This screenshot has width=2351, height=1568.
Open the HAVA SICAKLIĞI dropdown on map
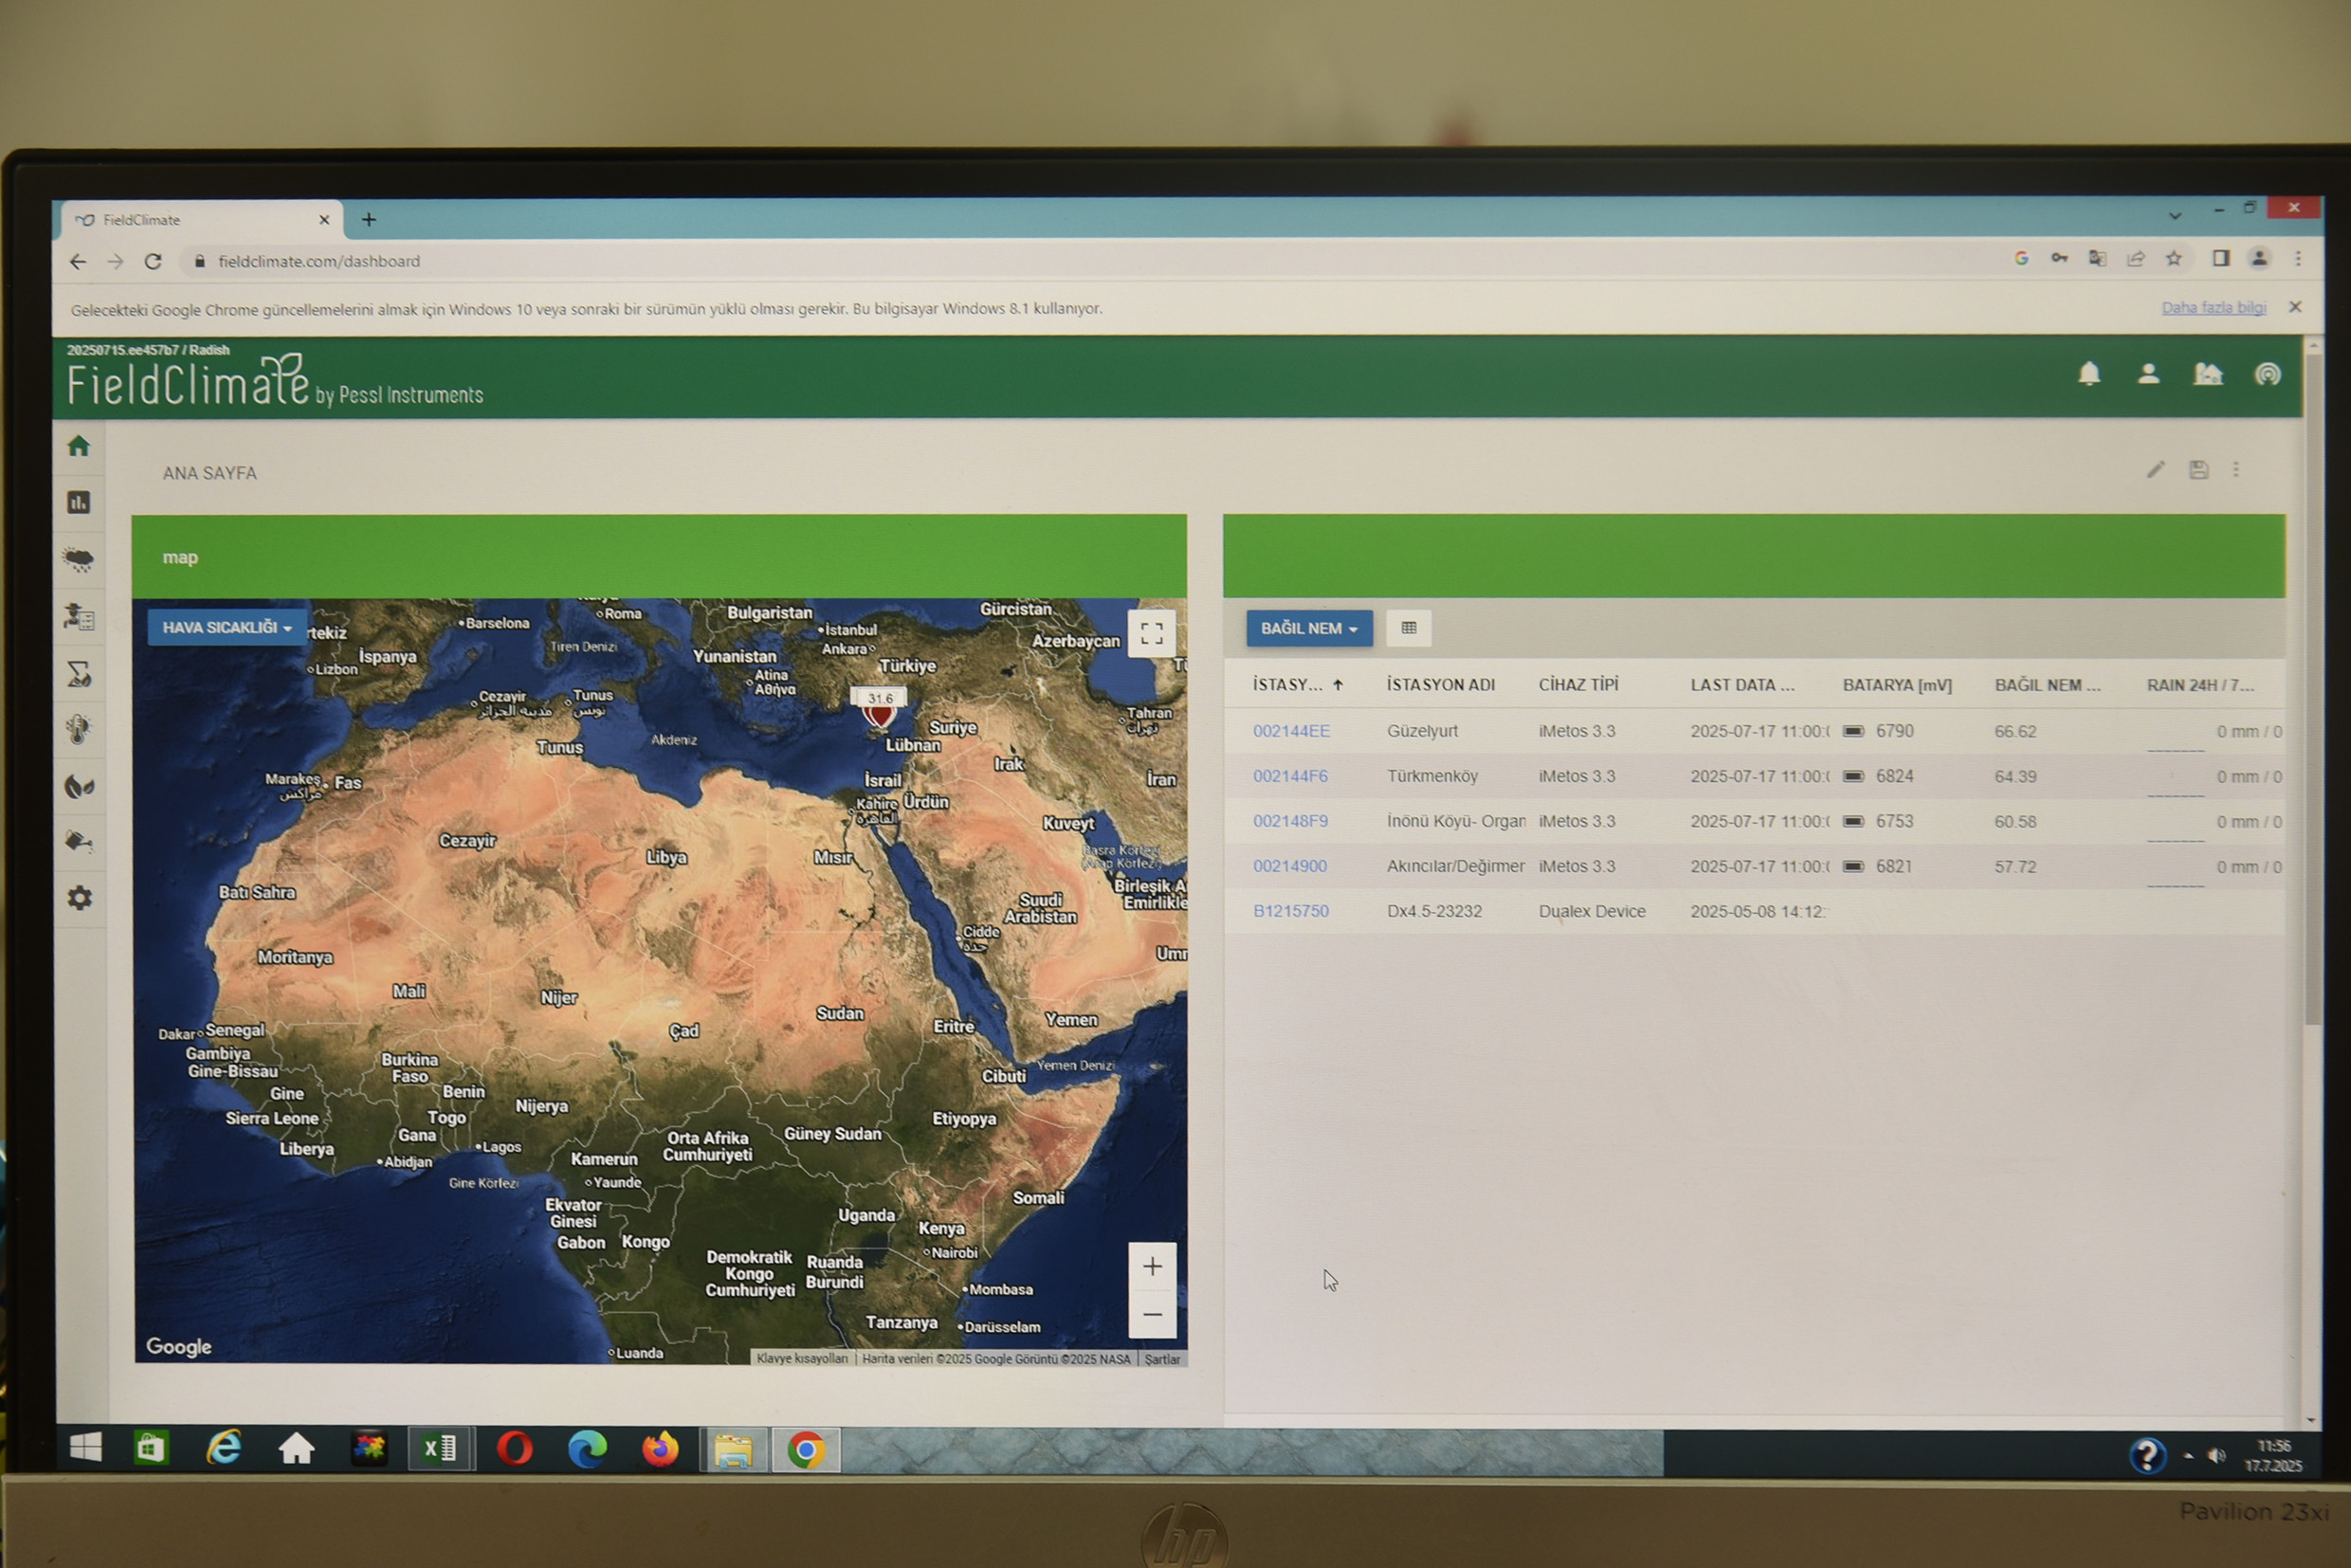point(226,628)
